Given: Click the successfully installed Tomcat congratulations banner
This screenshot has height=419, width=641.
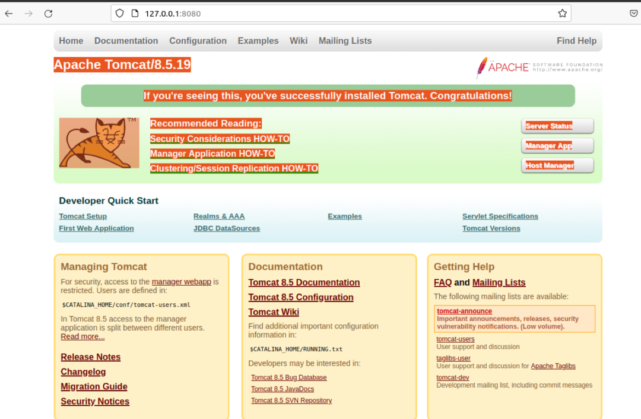Looking at the screenshot, I should (328, 95).
